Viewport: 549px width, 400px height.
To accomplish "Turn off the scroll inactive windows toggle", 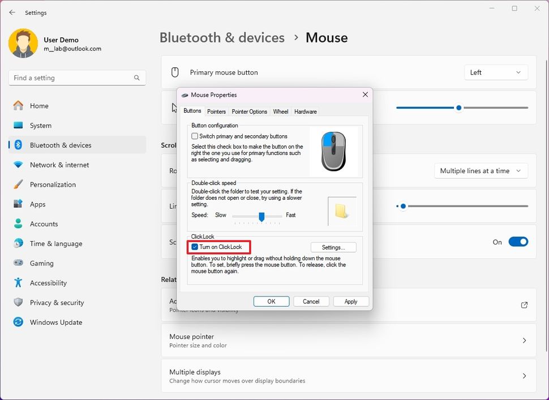I will coord(518,242).
